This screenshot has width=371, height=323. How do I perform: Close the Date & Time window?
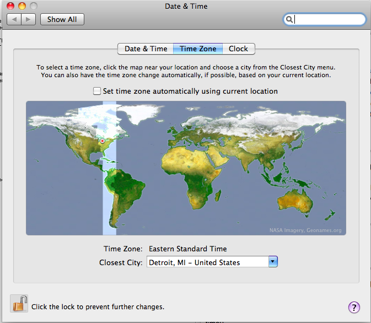pyautogui.click(x=10, y=6)
